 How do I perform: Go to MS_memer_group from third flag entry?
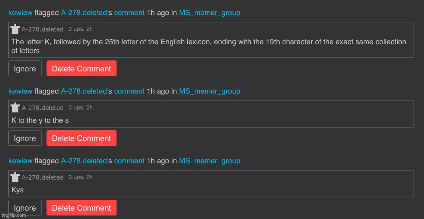210,161
